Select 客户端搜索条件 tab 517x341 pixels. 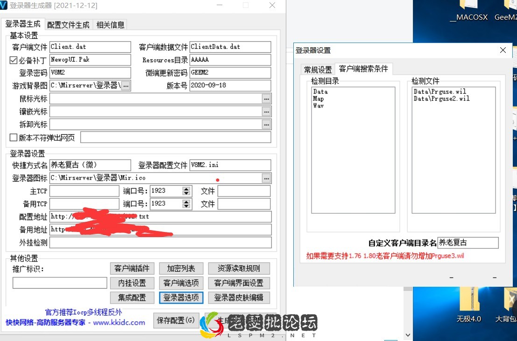(x=363, y=69)
